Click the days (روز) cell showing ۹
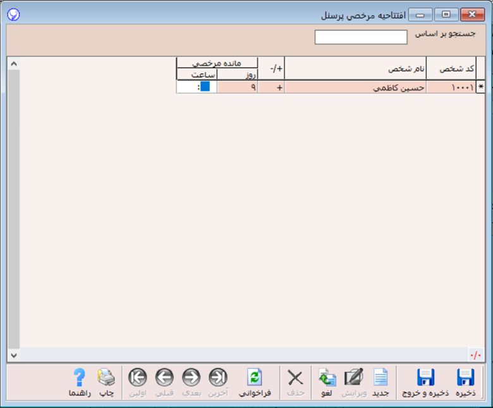This screenshot has width=493, height=408. (x=237, y=87)
